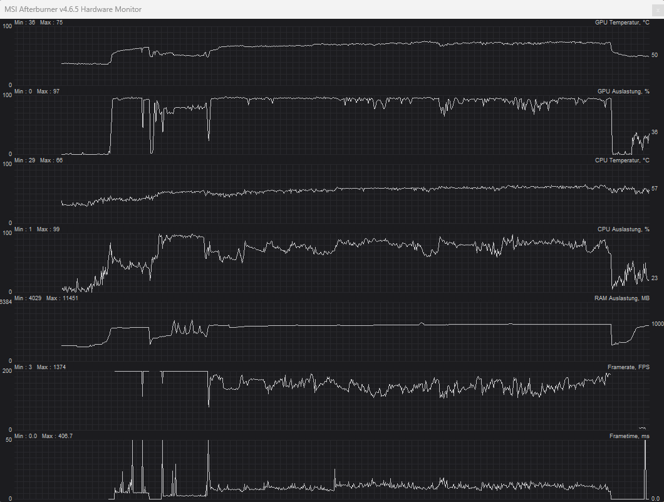Screen dimensions: 664x502
Task: Click the current CPU usage value 23
Action: 655,278
